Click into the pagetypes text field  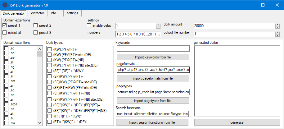click(x=153, y=92)
